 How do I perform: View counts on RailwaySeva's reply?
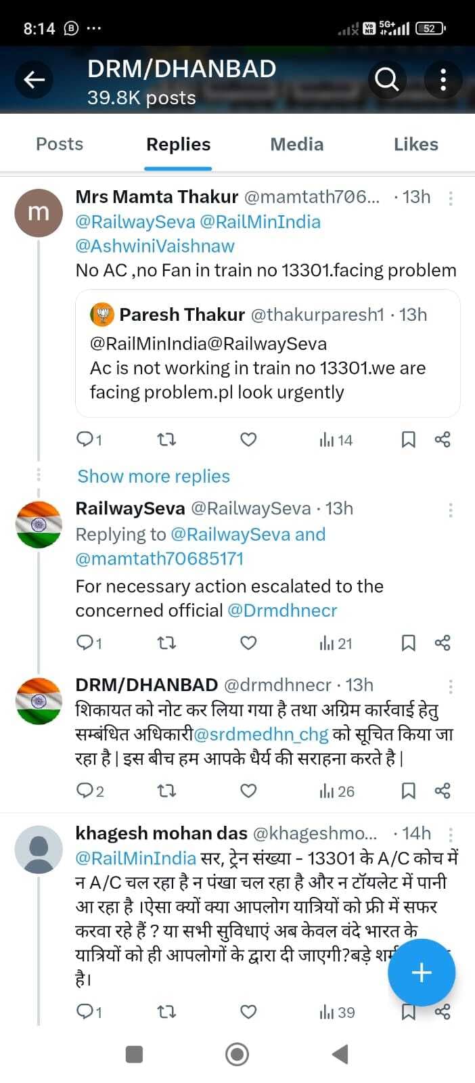tap(335, 643)
